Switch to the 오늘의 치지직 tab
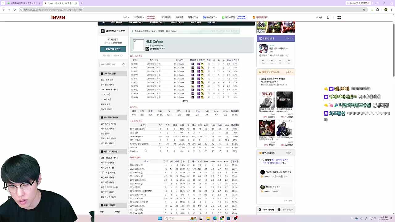The height and width of the screenshot is (222, 395). coord(267,210)
